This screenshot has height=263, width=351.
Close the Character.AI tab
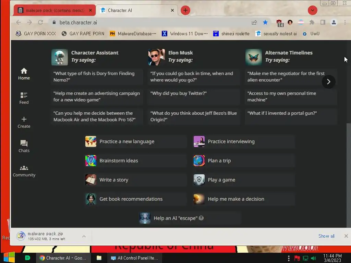172,10
